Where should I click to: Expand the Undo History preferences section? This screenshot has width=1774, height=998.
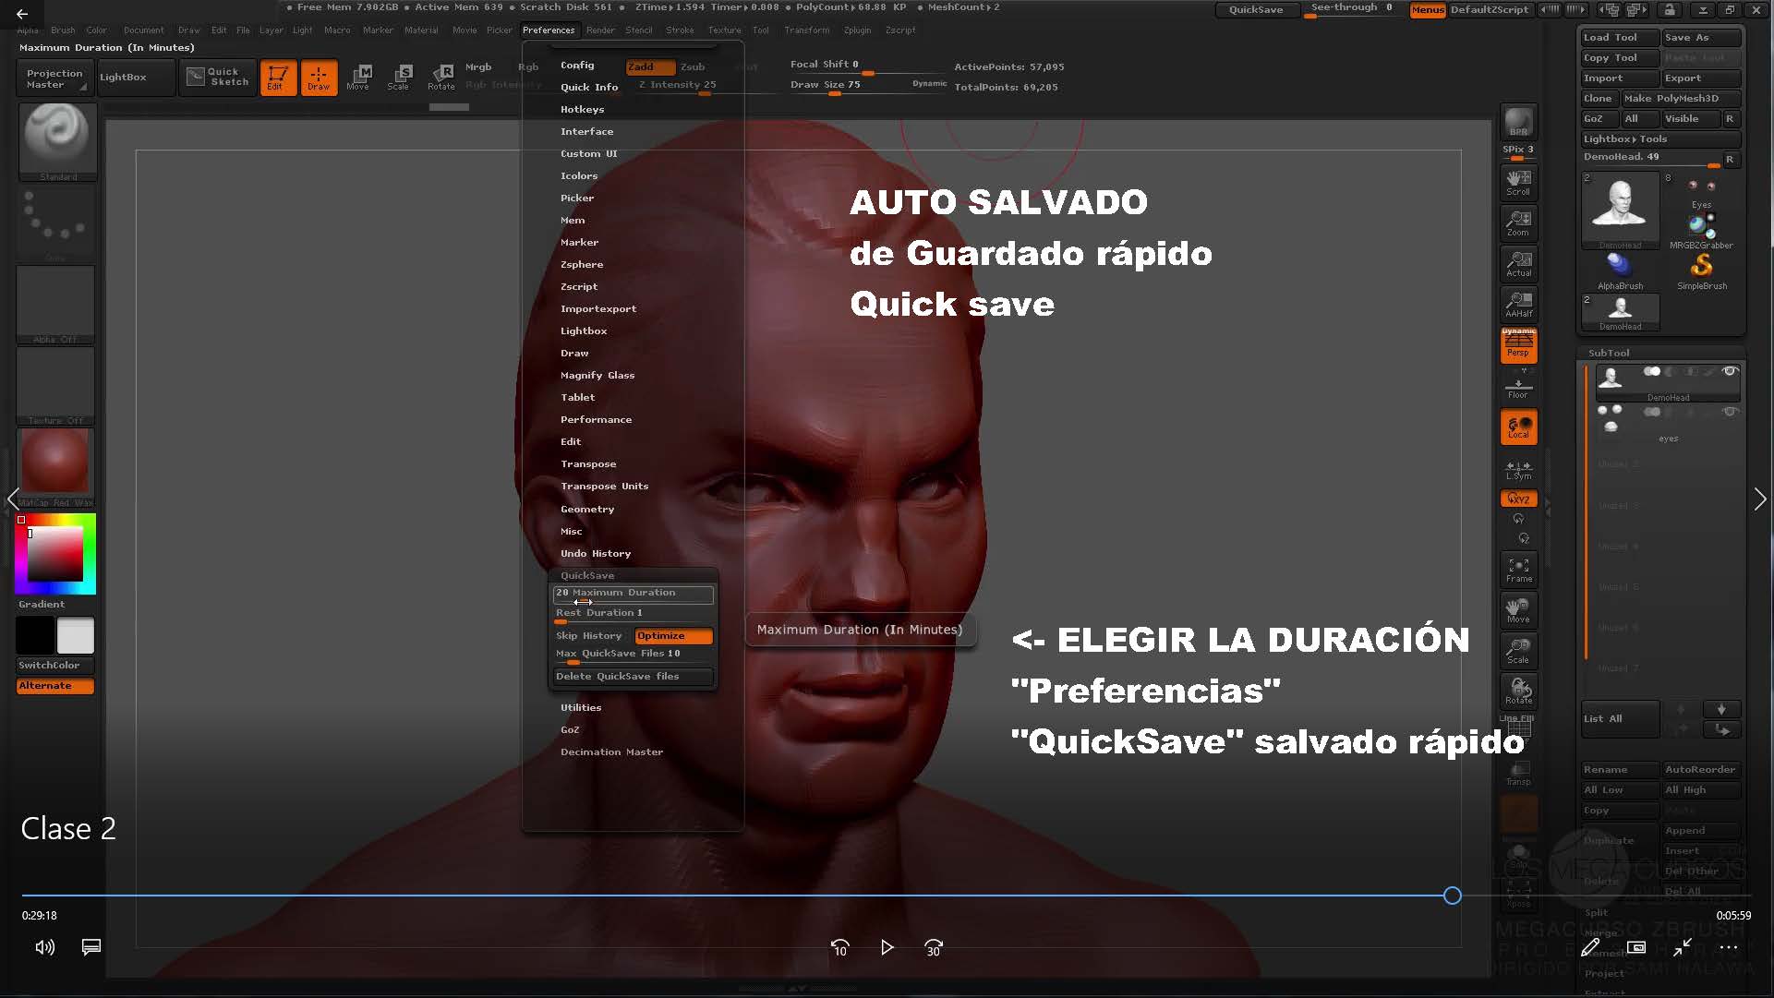click(x=596, y=554)
